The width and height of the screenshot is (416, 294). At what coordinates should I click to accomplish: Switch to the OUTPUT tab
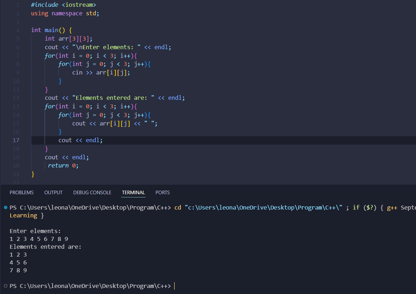[53, 192]
